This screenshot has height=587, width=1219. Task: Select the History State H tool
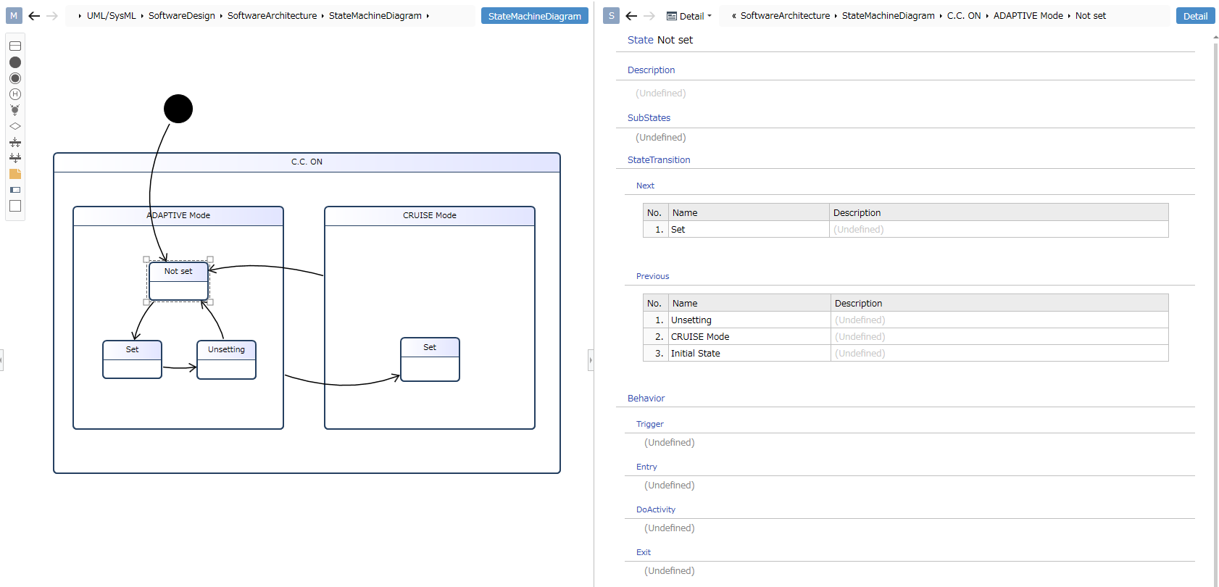[15, 94]
